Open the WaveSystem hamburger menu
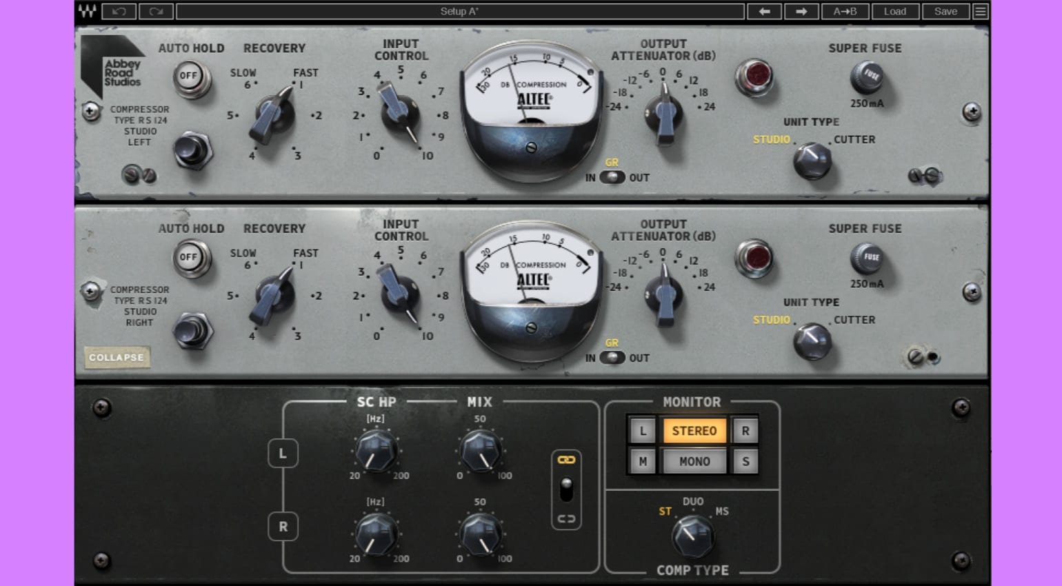Screen dimensions: 1062x586 980,11
